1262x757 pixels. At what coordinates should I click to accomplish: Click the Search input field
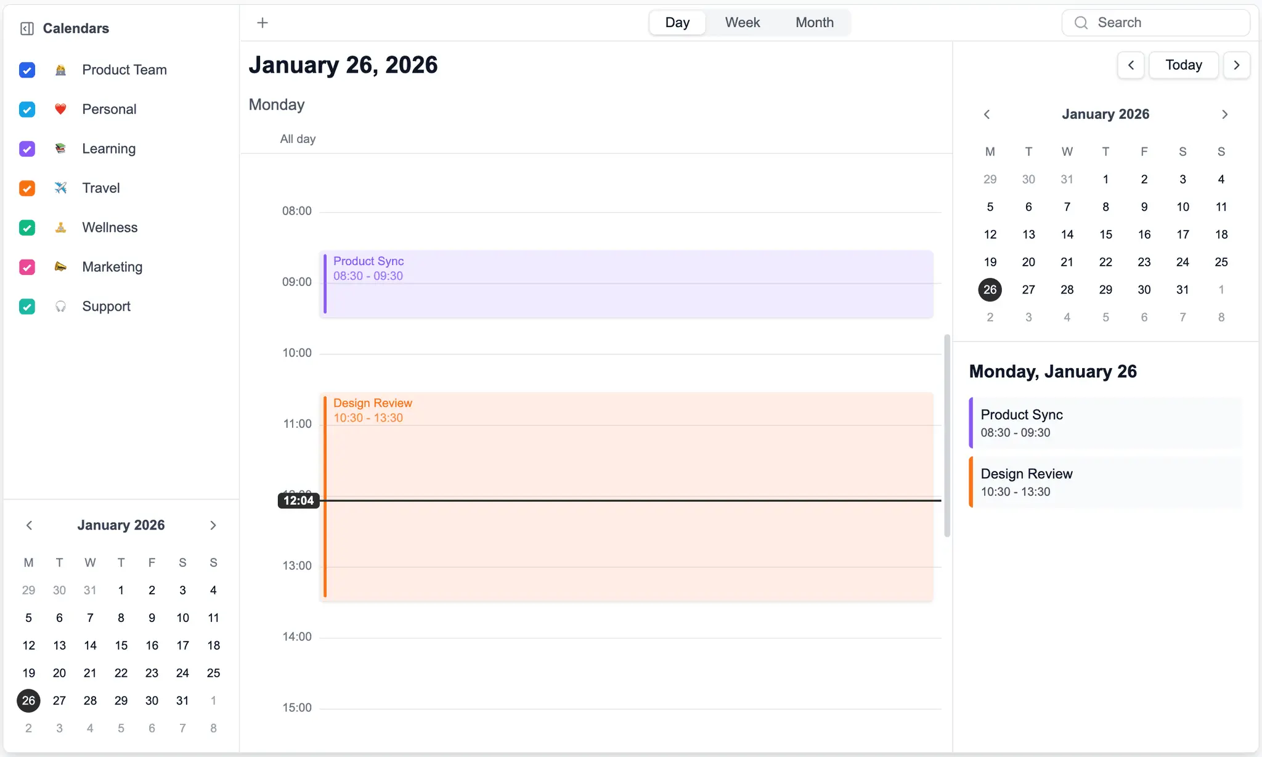(x=1156, y=23)
